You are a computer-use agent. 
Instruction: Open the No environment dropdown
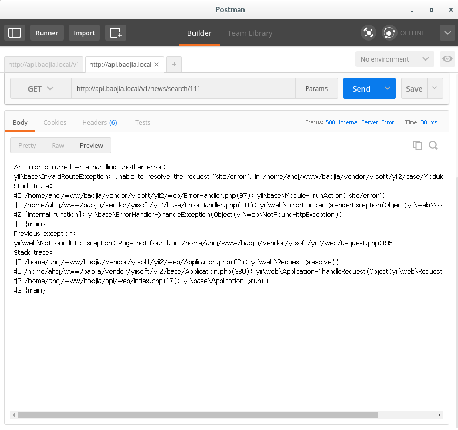pyautogui.click(x=394, y=59)
